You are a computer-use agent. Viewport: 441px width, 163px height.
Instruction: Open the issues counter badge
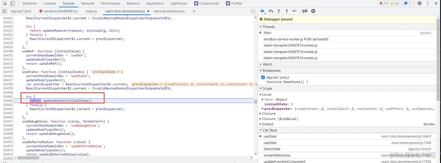click(x=407, y=3)
